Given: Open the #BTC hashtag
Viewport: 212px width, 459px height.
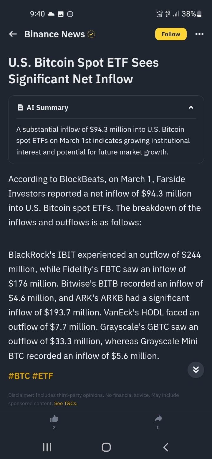Looking at the screenshot, I should click(19, 376).
